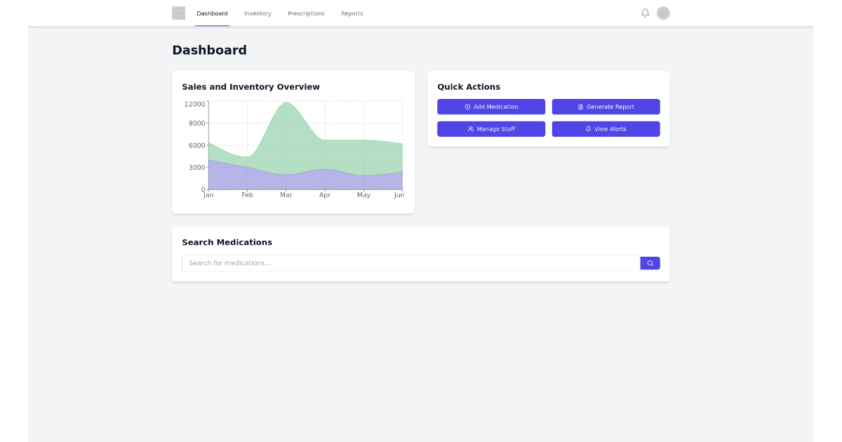The height and width of the screenshot is (442, 842).
Task: Open the Prescriptions section
Action: [306, 13]
